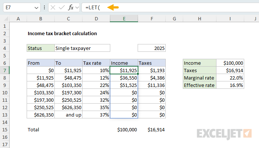
Task: Click the 'Total' label cell
Action: tap(41, 129)
